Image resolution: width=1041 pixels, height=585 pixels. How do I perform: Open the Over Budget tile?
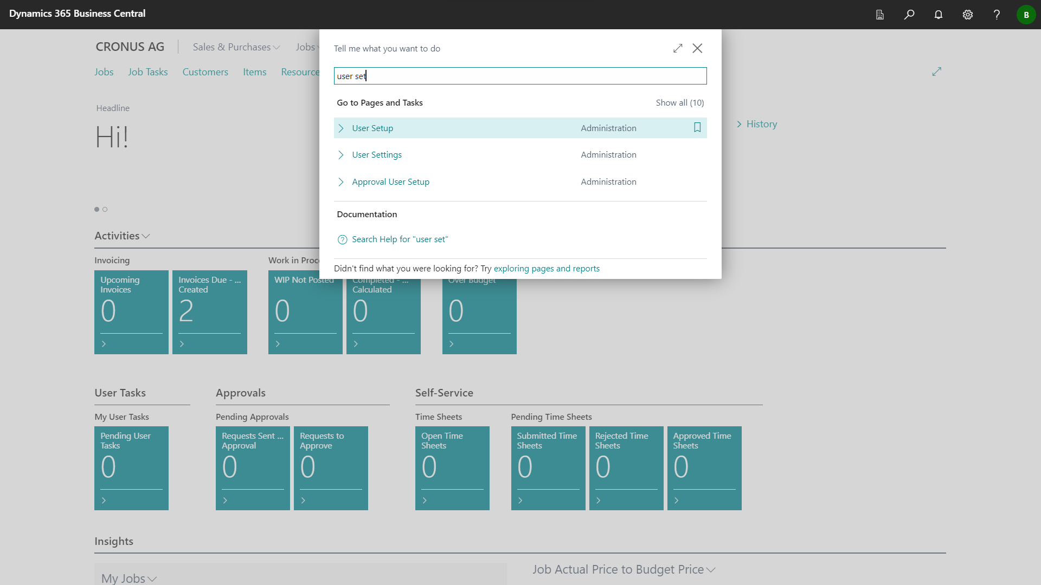coord(479,316)
